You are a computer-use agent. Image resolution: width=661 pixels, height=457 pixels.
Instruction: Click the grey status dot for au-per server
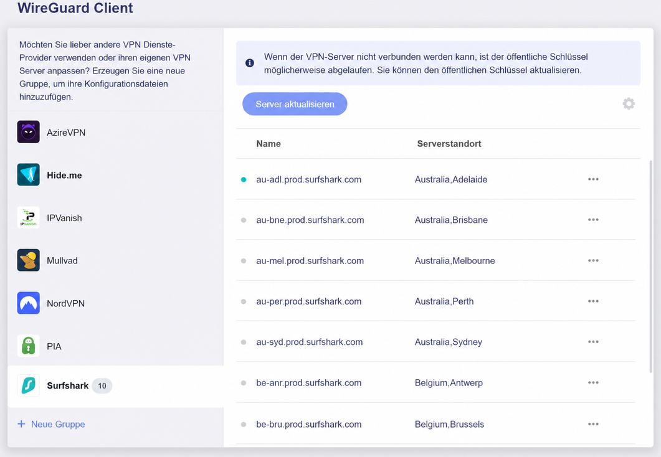[x=243, y=301]
